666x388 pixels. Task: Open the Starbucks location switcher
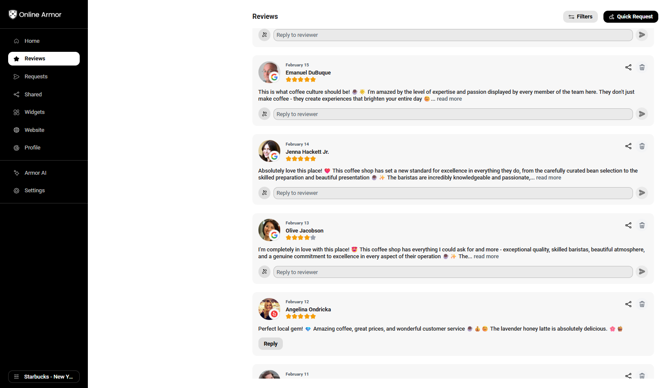coord(44,376)
